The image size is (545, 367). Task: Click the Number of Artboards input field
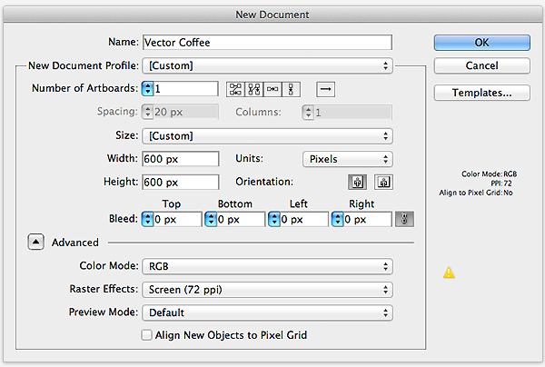point(186,89)
